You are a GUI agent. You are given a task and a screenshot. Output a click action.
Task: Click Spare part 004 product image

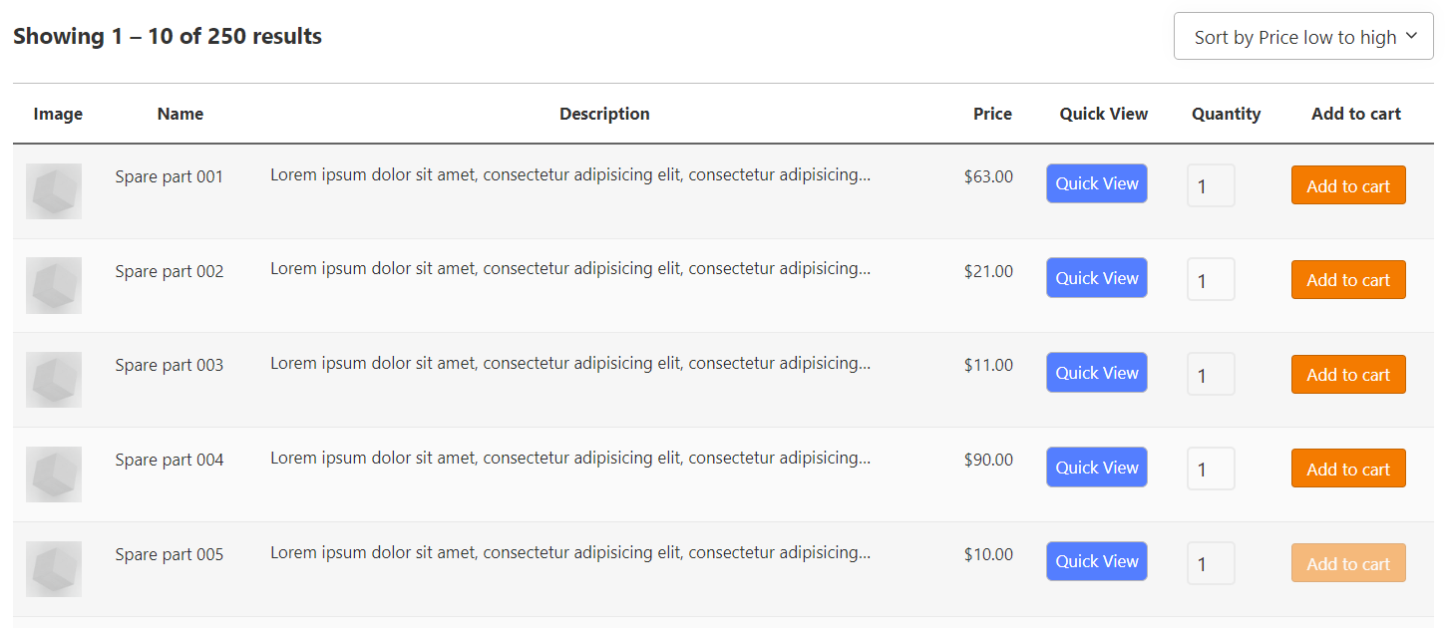[54, 474]
